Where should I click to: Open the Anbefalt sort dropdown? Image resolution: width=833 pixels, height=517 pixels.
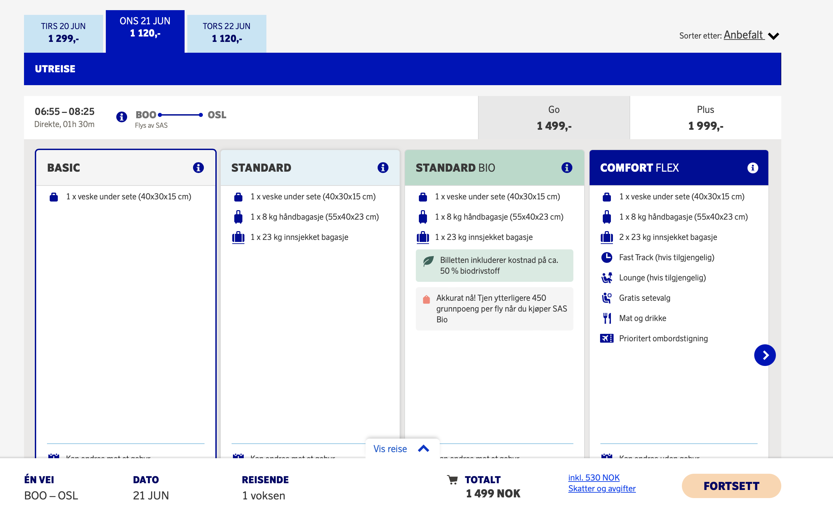(x=744, y=35)
